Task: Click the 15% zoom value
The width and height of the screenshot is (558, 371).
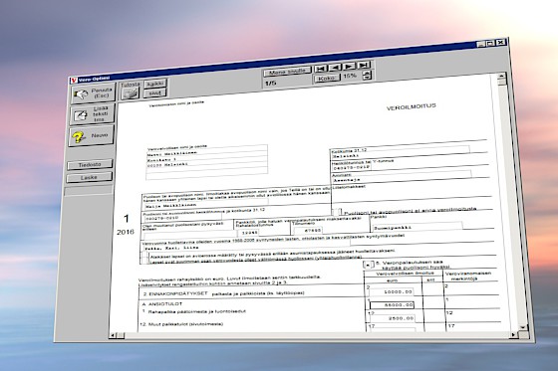Action: (350, 76)
